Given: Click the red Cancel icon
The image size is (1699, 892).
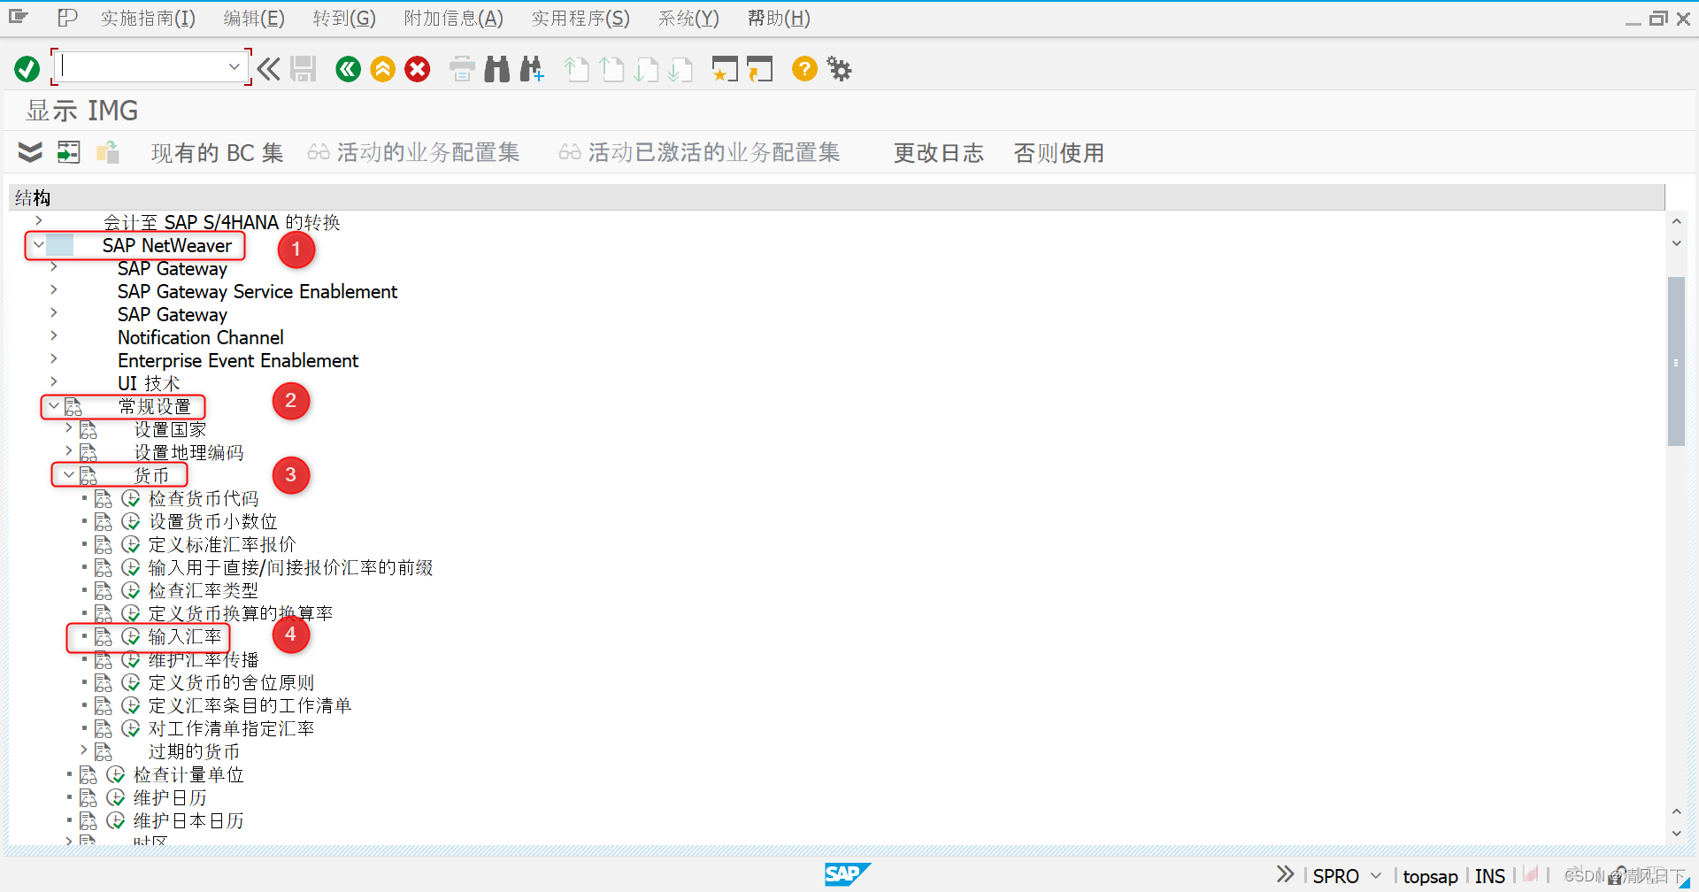Looking at the screenshot, I should pyautogui.click(x=417, y=69).
